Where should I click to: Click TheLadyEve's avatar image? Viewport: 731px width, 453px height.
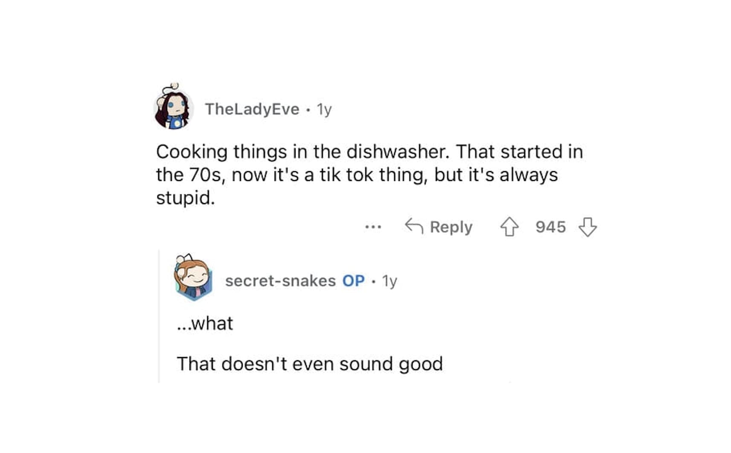tap(173, 108)
